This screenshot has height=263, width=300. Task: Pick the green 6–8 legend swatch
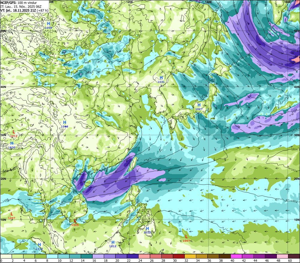(x=40, y=256)
